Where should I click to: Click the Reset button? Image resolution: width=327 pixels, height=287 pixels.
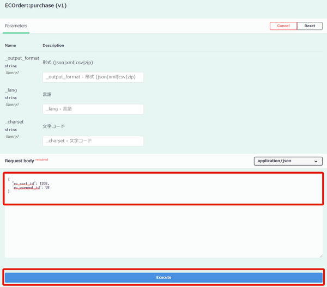tap(310, 26)
